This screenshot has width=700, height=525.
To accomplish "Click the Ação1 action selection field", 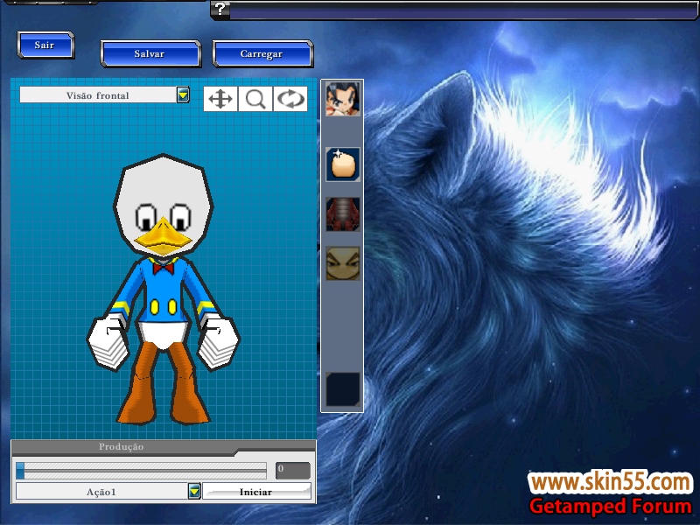I will 101,492.
